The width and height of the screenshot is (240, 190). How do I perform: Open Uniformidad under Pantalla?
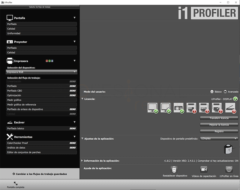coord(41,33)
